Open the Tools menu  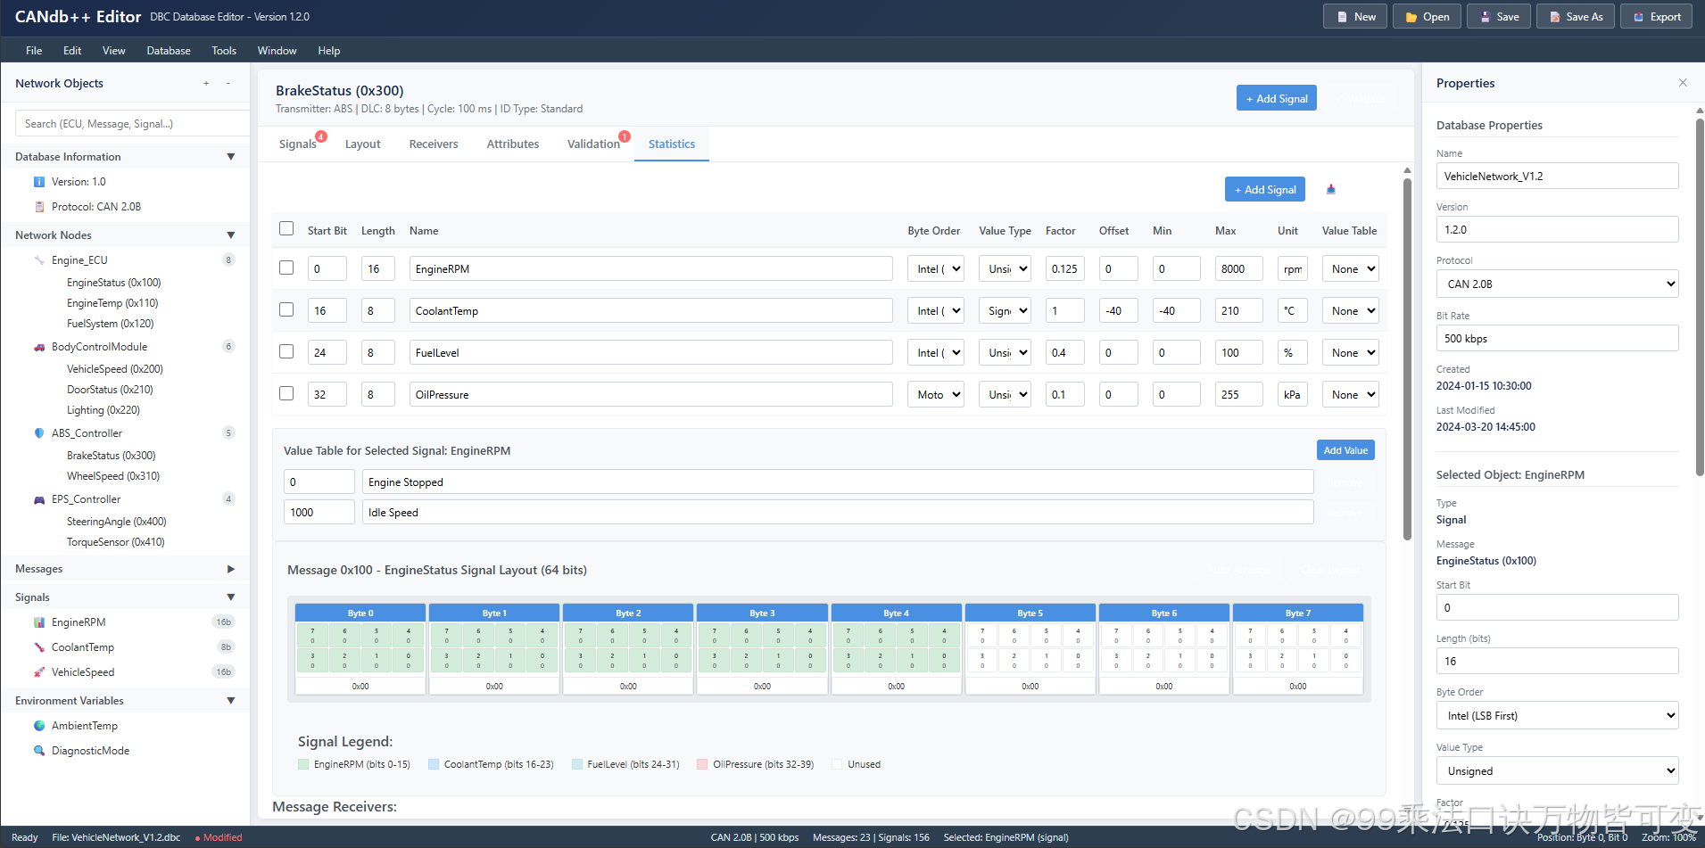click(x=224, y=51)
